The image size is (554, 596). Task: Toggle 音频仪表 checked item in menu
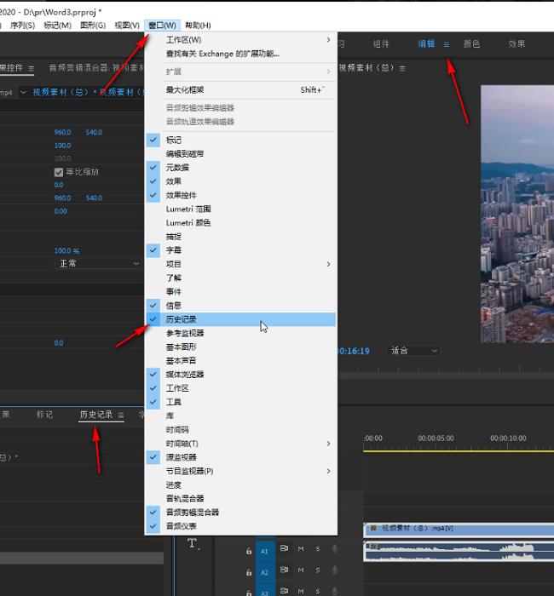[x=181, y=526]
